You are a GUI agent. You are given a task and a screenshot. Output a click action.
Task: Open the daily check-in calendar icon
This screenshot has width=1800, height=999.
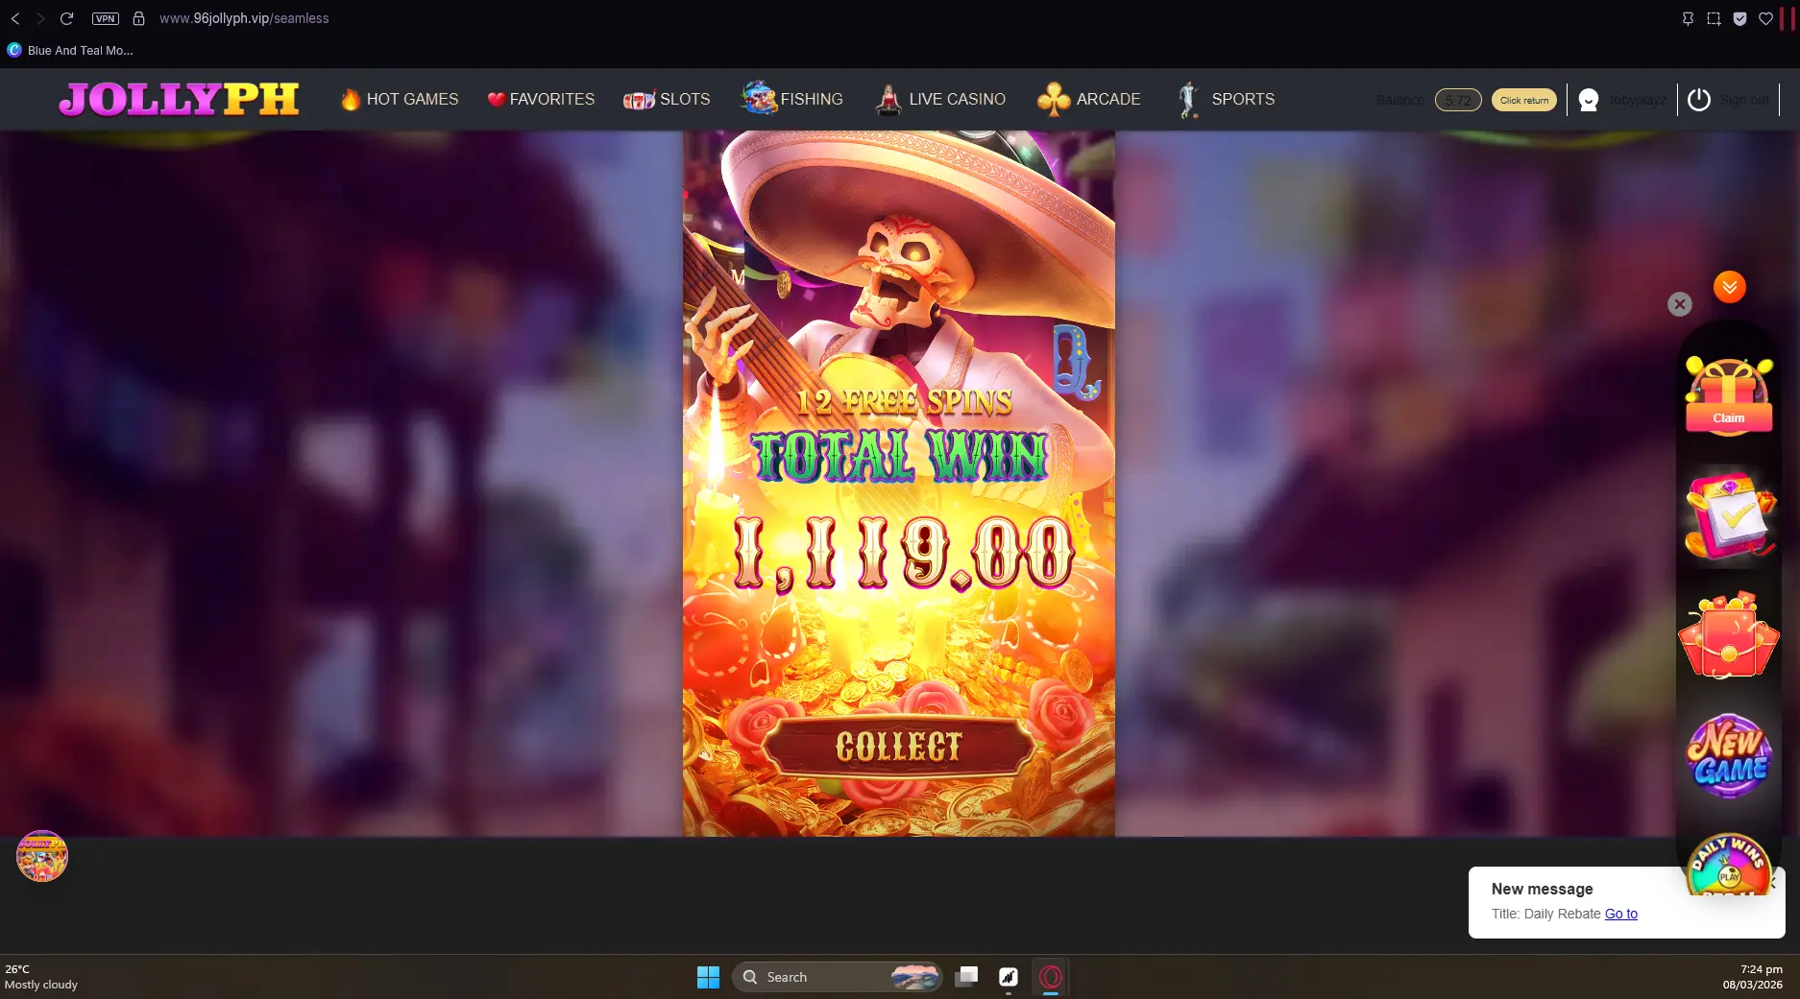pos(1729,516)
